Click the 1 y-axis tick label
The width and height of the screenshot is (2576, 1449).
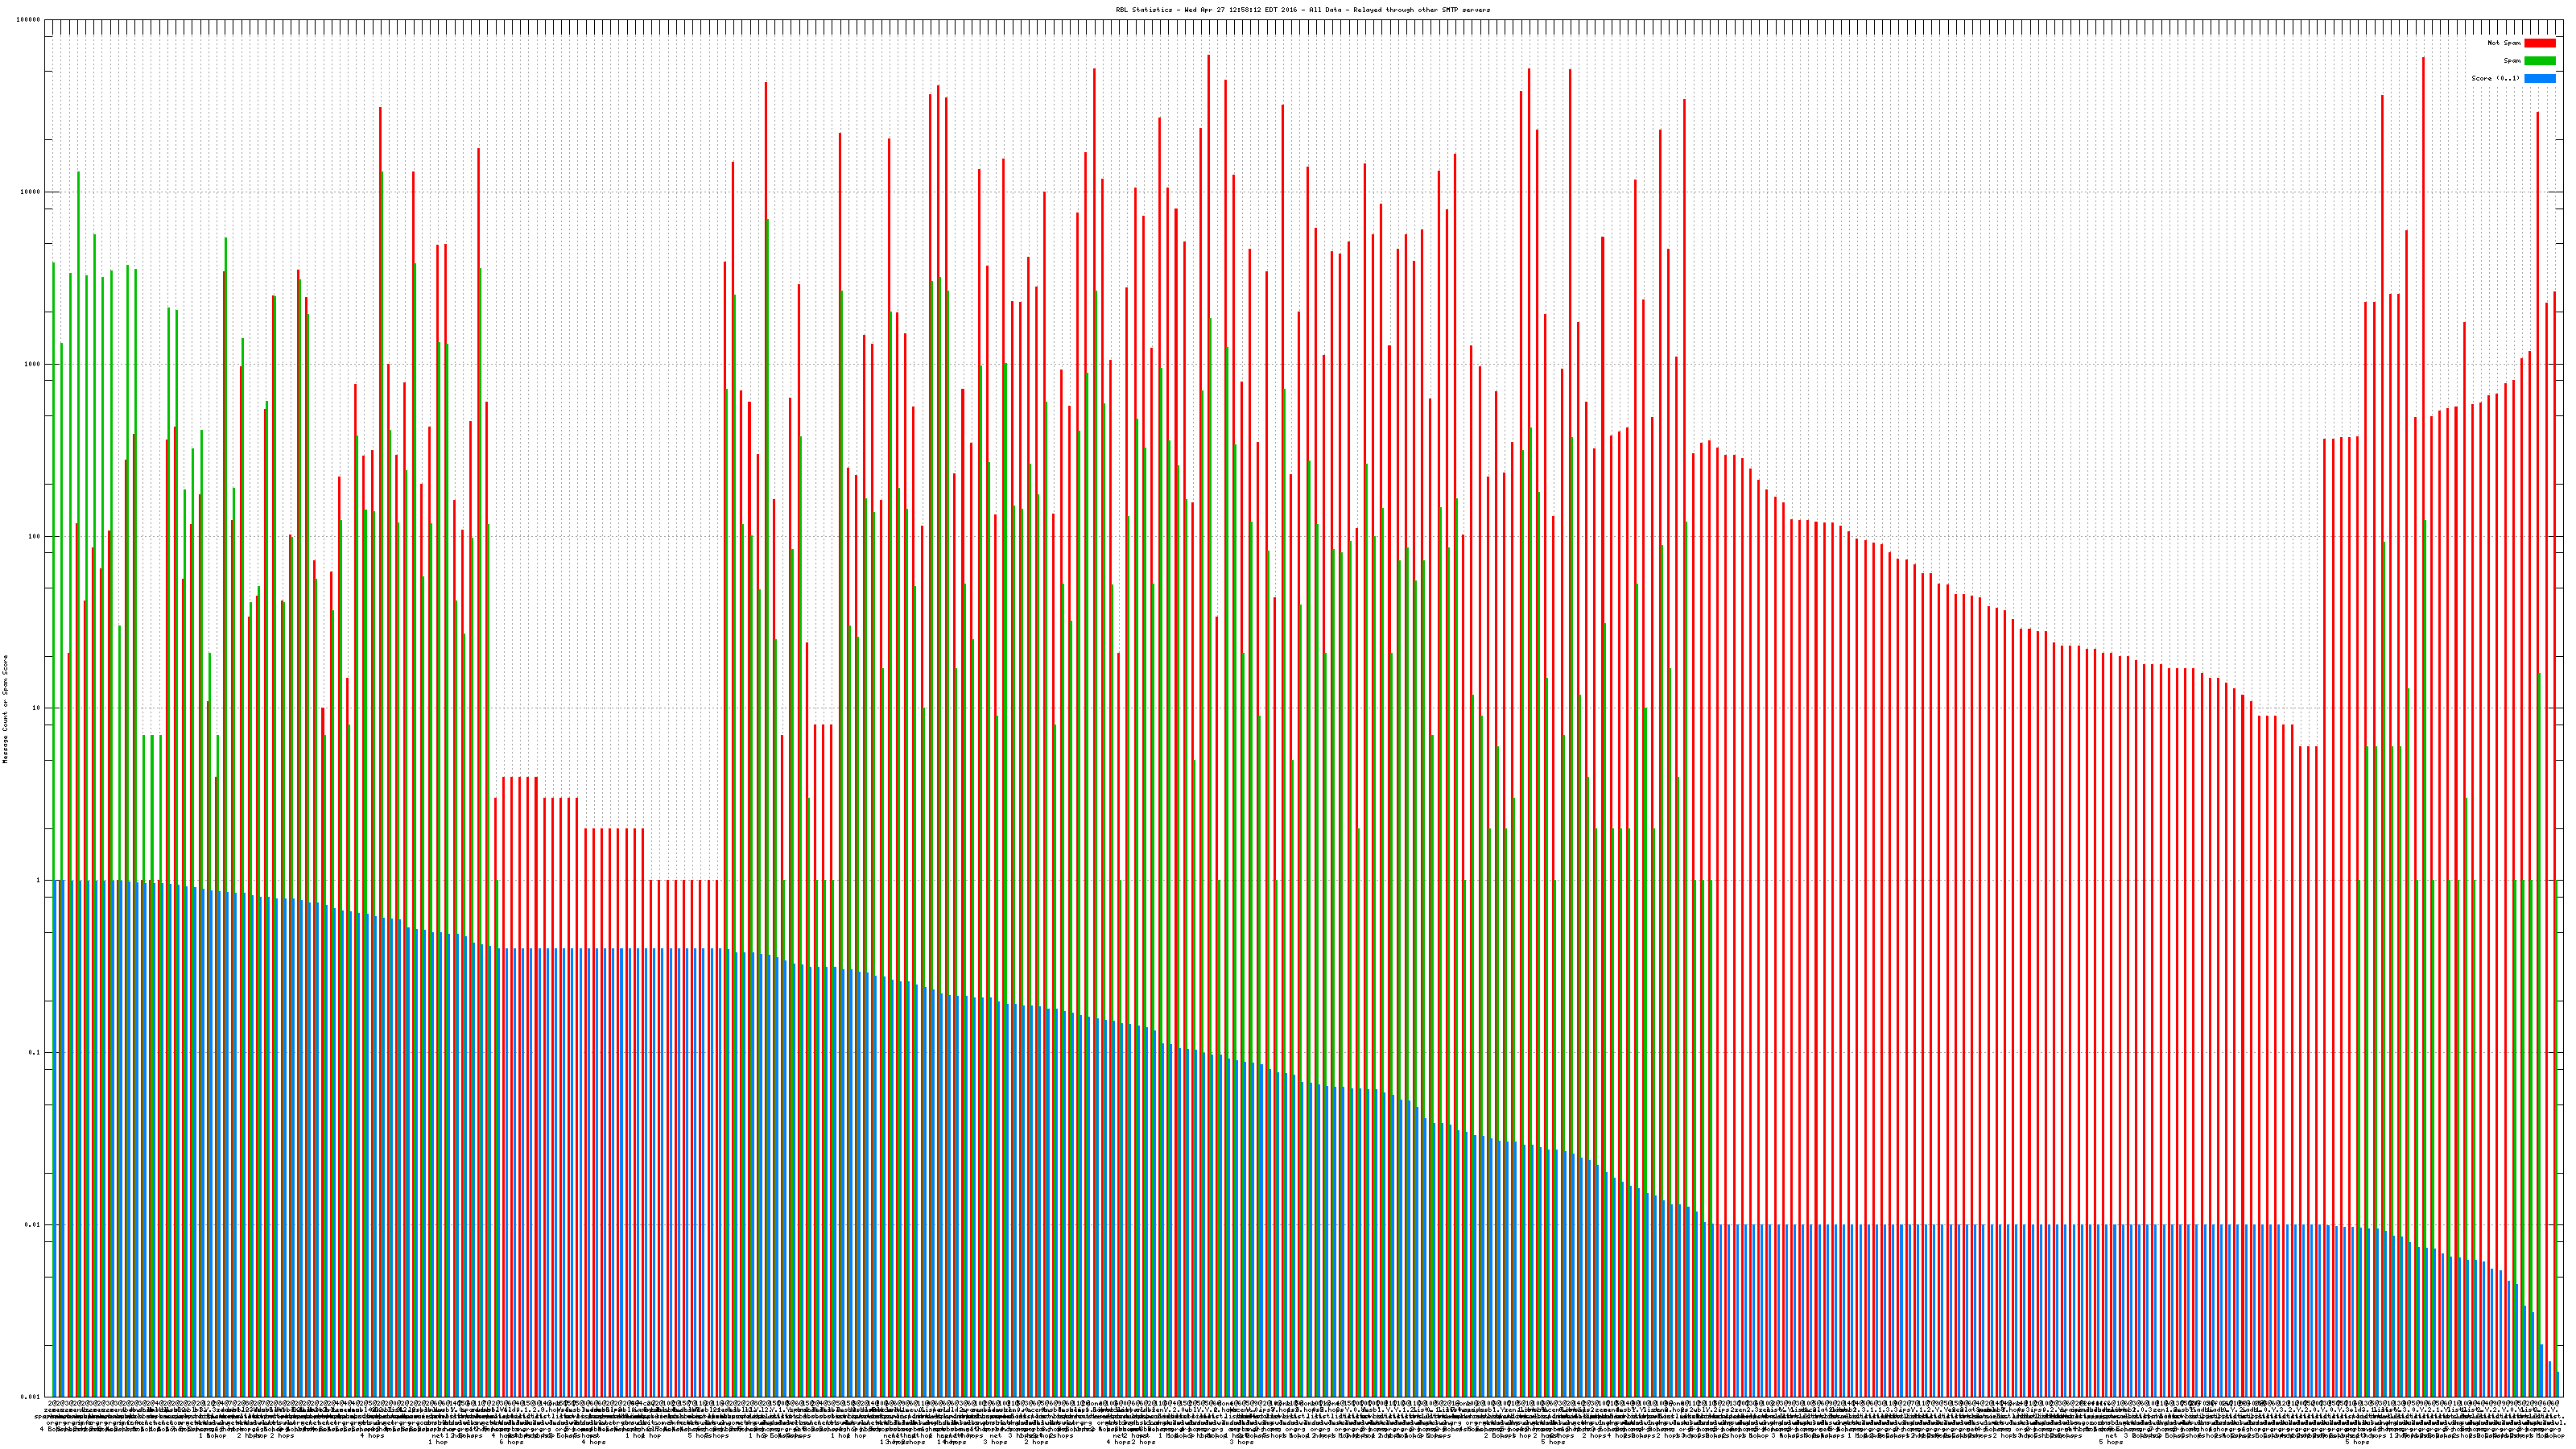pyautogui.click(x=39, y=880)
